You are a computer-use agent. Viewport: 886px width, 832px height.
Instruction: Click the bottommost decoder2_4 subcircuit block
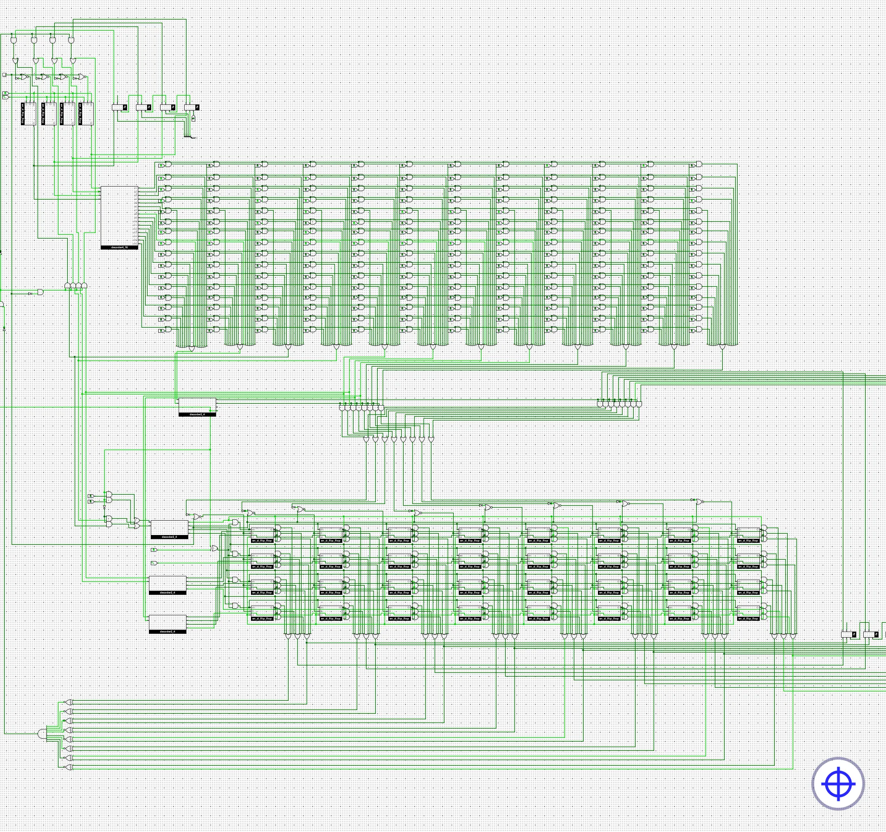coord(167,623)
